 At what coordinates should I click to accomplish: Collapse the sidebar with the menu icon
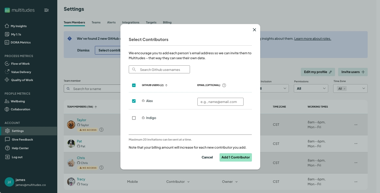point(46,10)
